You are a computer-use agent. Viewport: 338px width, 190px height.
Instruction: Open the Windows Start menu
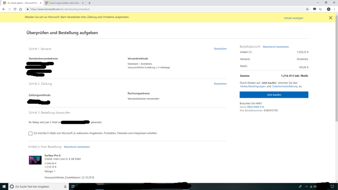click(4, 187)
